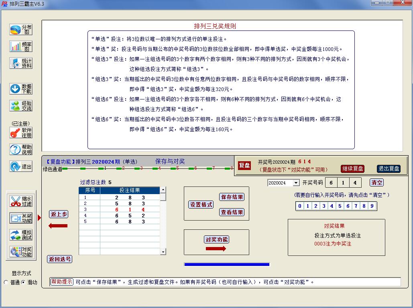Click the 保存结果 button
This screenshot has width=413, height=308.
pyautogui.click(x=232, y=197)
